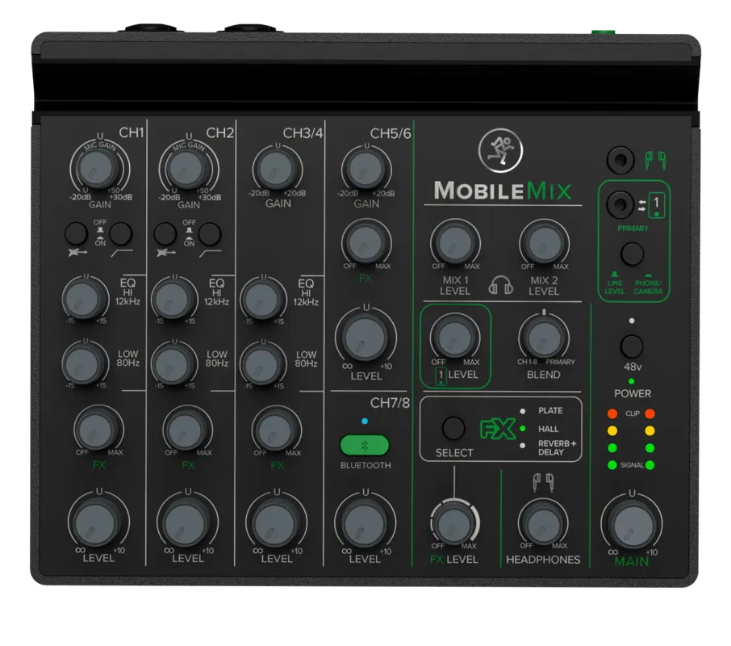Click the HALL effect indicator LED
Image resolution: width=731 pixels, height=646 pixels.
[523, 428]
